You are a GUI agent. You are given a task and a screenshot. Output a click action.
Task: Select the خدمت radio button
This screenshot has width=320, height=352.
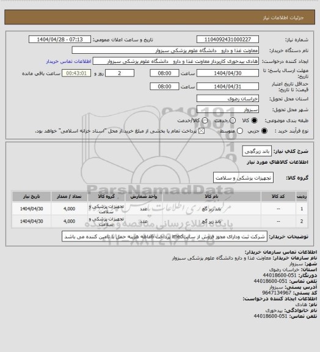[x=233, y=120]
